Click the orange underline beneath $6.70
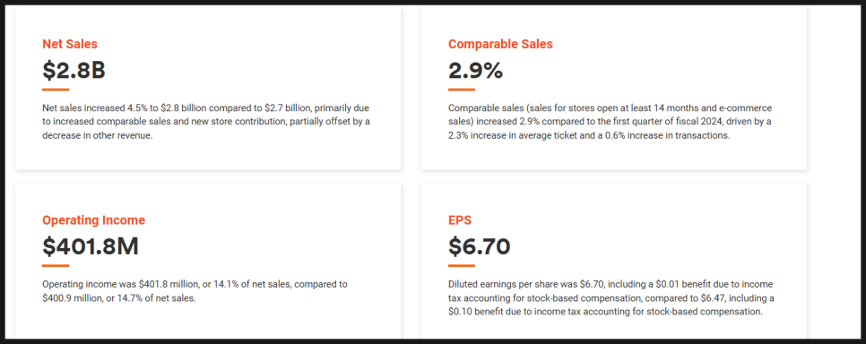866x344 pixels. (x=462, y=265)
